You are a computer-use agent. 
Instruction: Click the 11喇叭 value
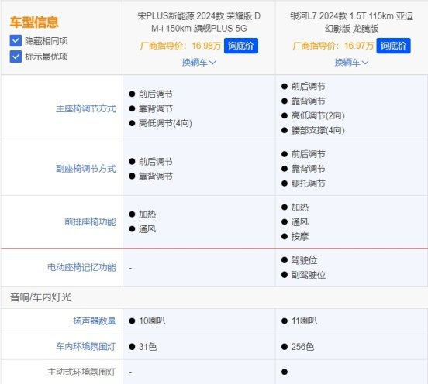304,321
